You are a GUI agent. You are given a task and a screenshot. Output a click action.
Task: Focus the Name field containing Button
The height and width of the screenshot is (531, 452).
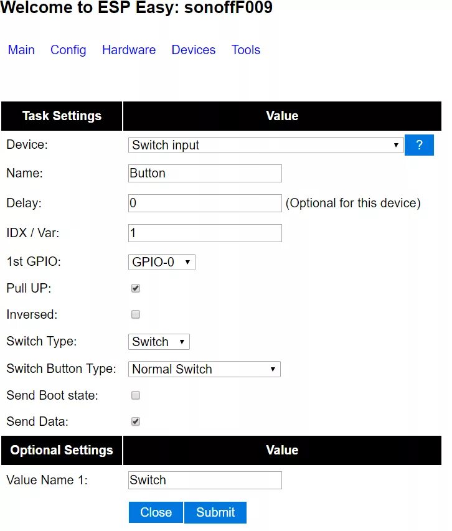tap(205, 173)
